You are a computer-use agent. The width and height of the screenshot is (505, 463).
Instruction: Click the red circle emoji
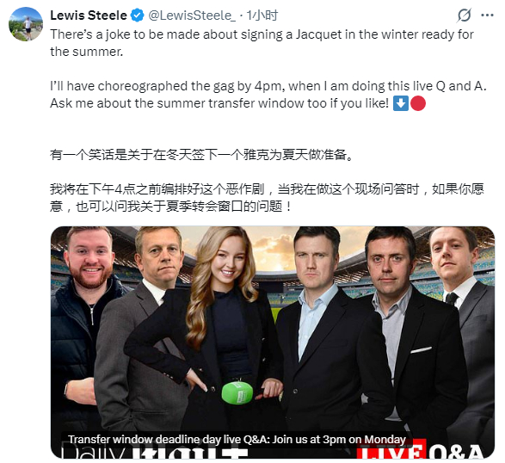[x=418, y=103]
